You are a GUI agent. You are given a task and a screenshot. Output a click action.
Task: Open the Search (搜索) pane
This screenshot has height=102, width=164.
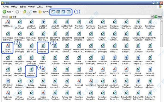33,12
